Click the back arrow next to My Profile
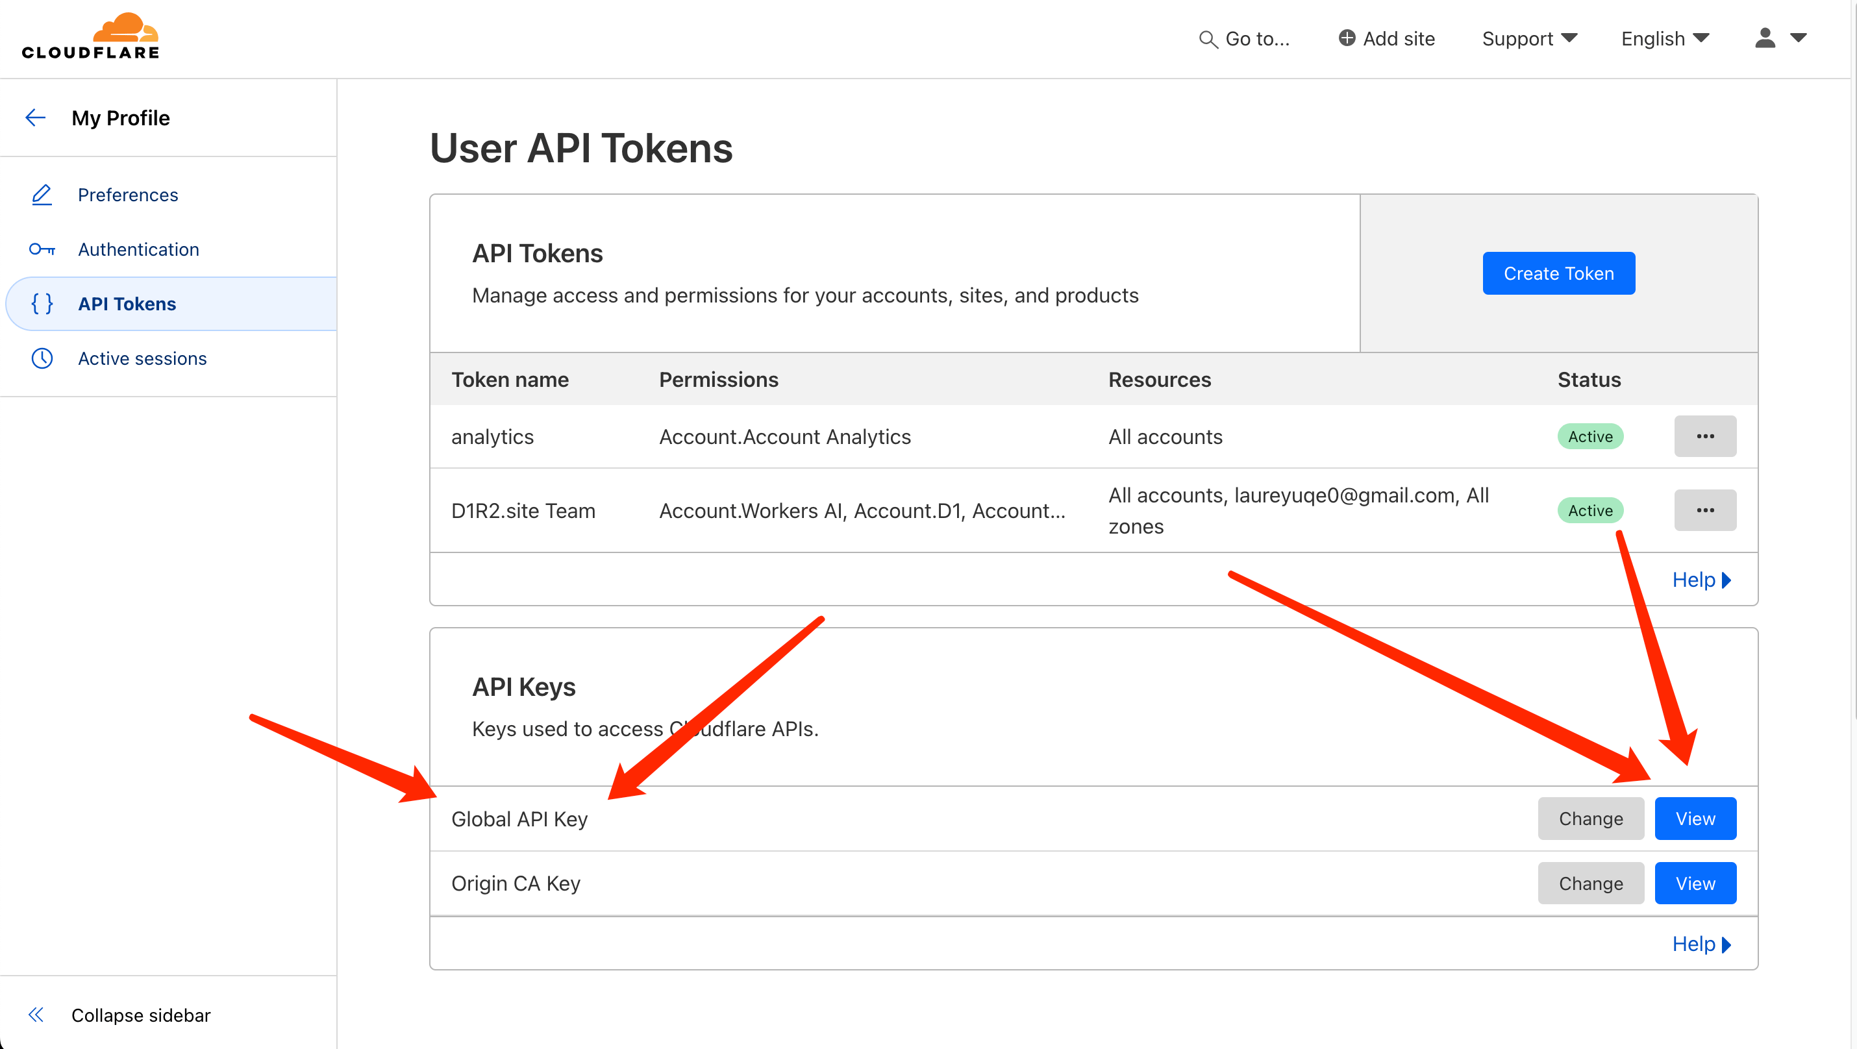The image size is (1857, 1049). pos(34,117)
